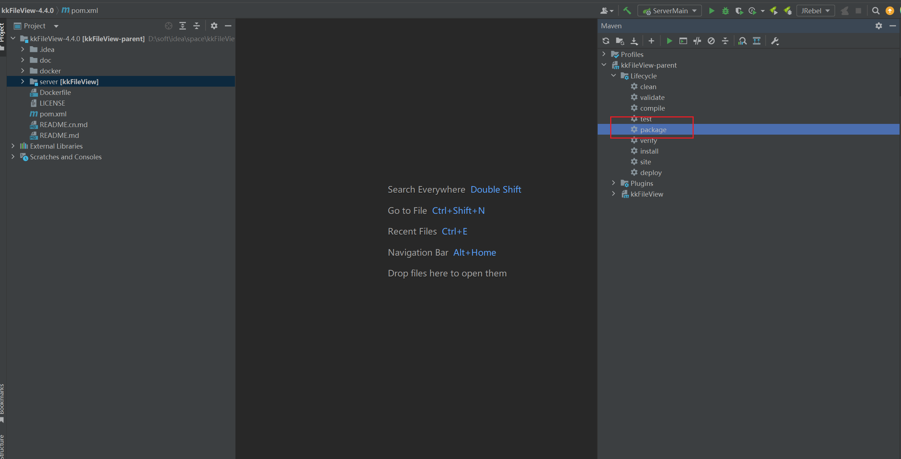This screenshot has width=901, height=459.
Task: Select LICENSE file in project tree
Action: pos(52,103)
